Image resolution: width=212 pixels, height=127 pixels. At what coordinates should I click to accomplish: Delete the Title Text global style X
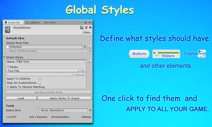89,61
